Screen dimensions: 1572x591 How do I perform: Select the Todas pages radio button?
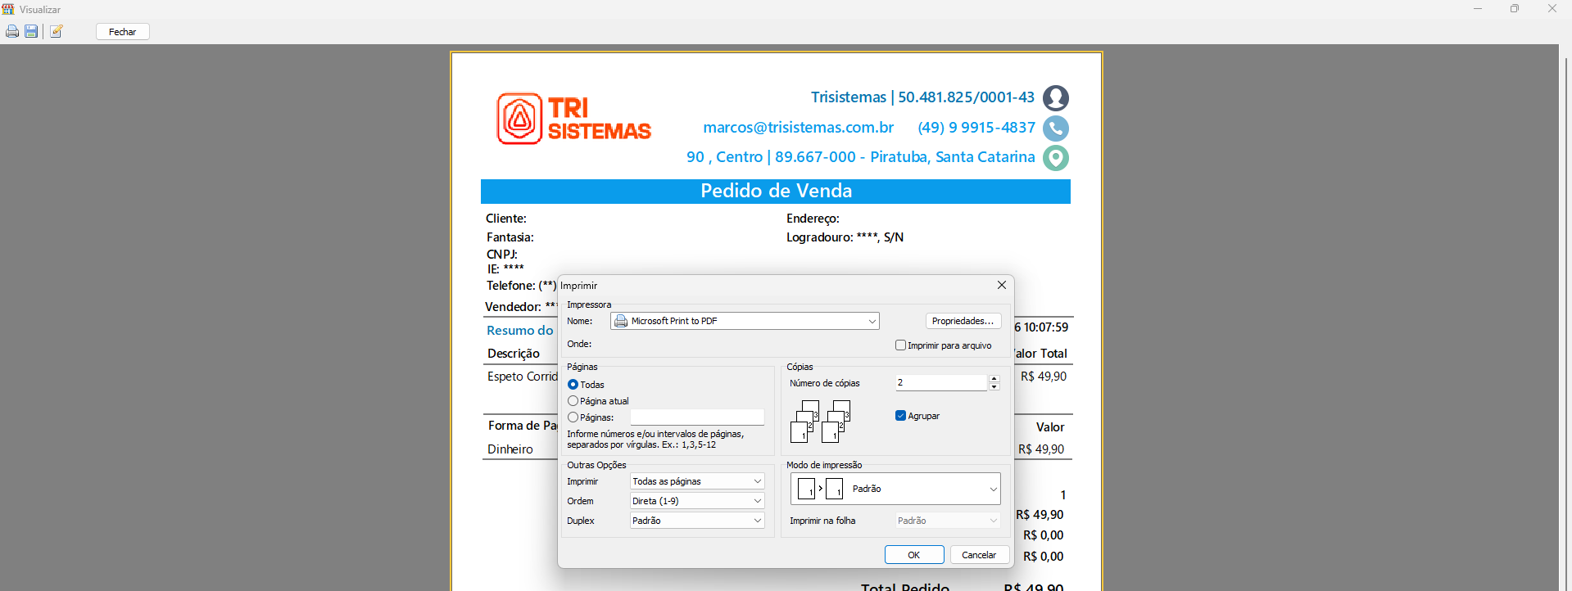(573, 385)
